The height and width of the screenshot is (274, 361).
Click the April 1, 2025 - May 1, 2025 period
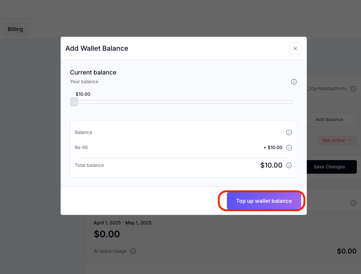coord(122,223)
